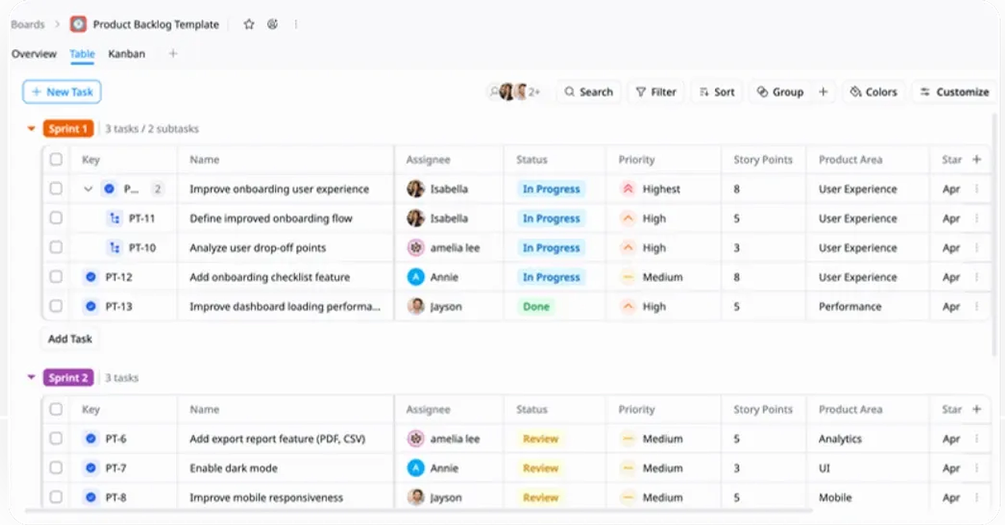Add a column in Sprint 2 table header
Viewport: 1005px width, 525px height.
coord(977,409)
